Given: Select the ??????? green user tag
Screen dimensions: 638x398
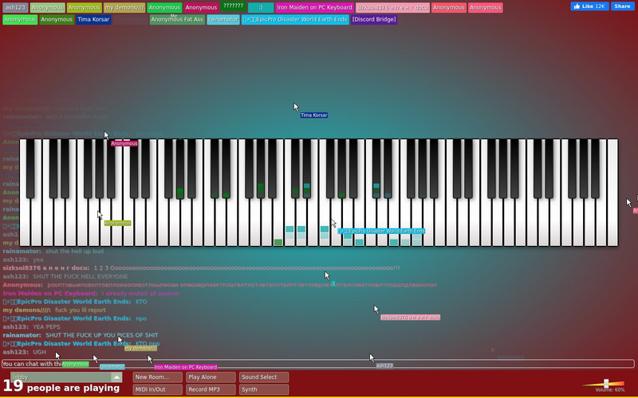Looking at the screenshot, I should tap(234, 6).
